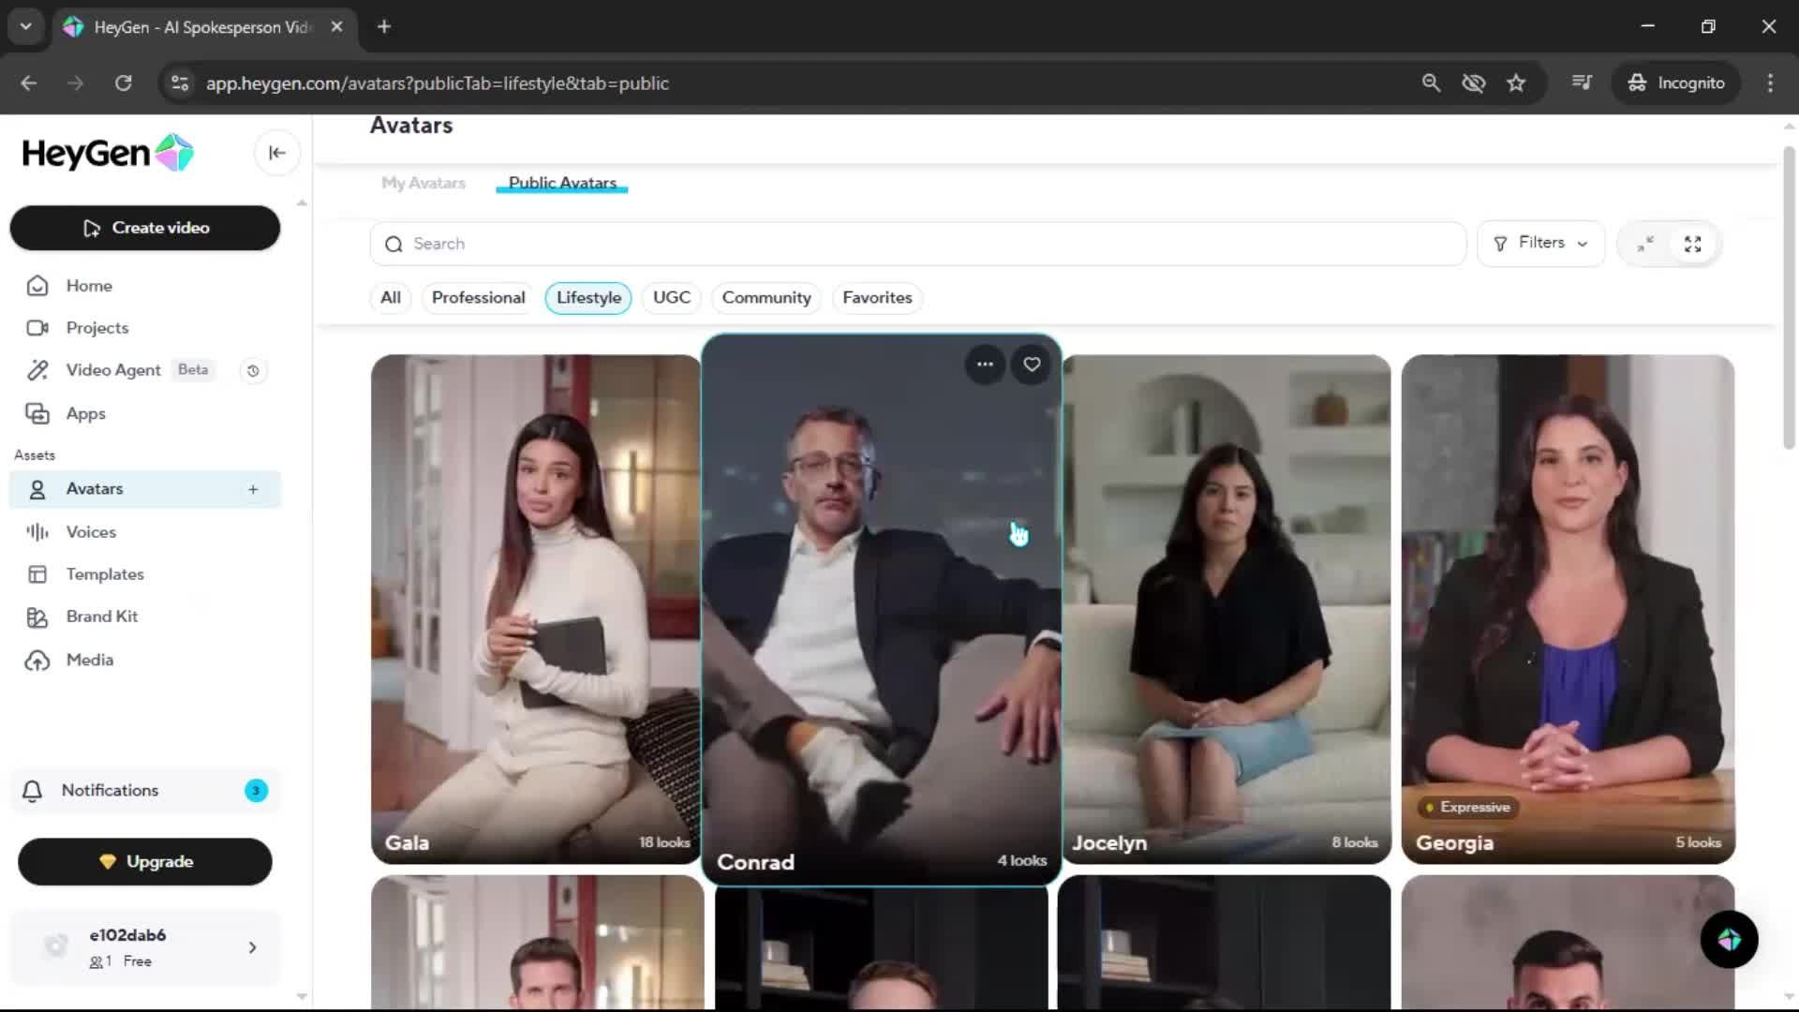The height and width of the screenshot is (1012, 1799).
Task: Switch to expanded grid view icon
Action: (x=1692, y=244)
